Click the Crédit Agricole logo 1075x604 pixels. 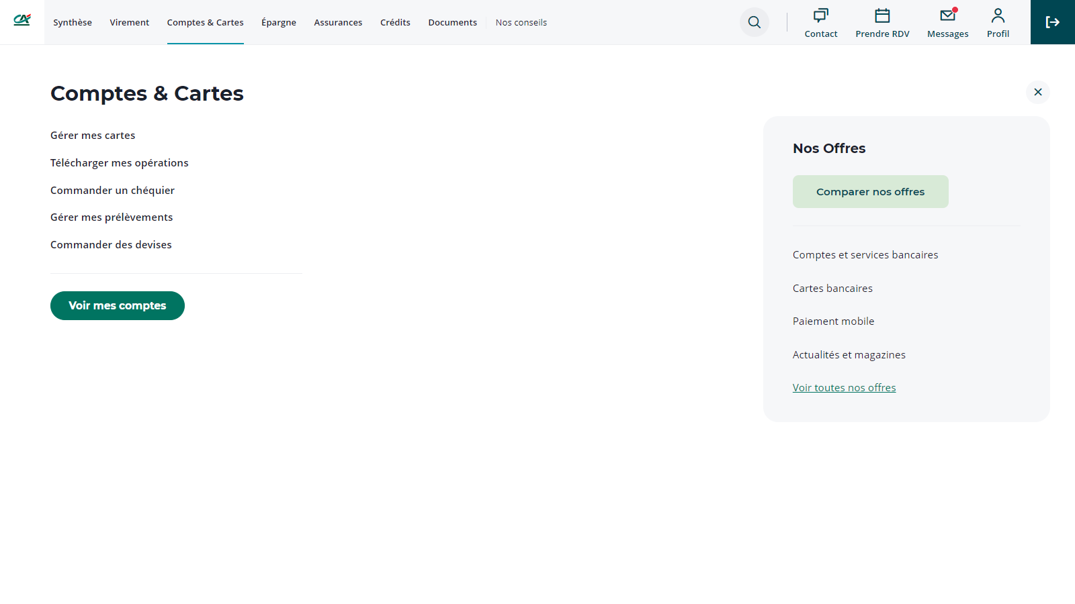point(22,20)
